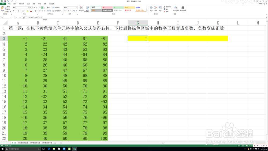268x151 pixels.
Task: Toggle align text left
Action: click(40, 11)
